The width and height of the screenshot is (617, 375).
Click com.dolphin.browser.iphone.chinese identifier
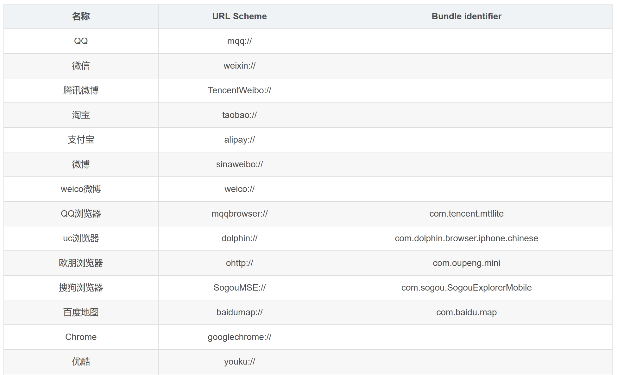(466, 238)
